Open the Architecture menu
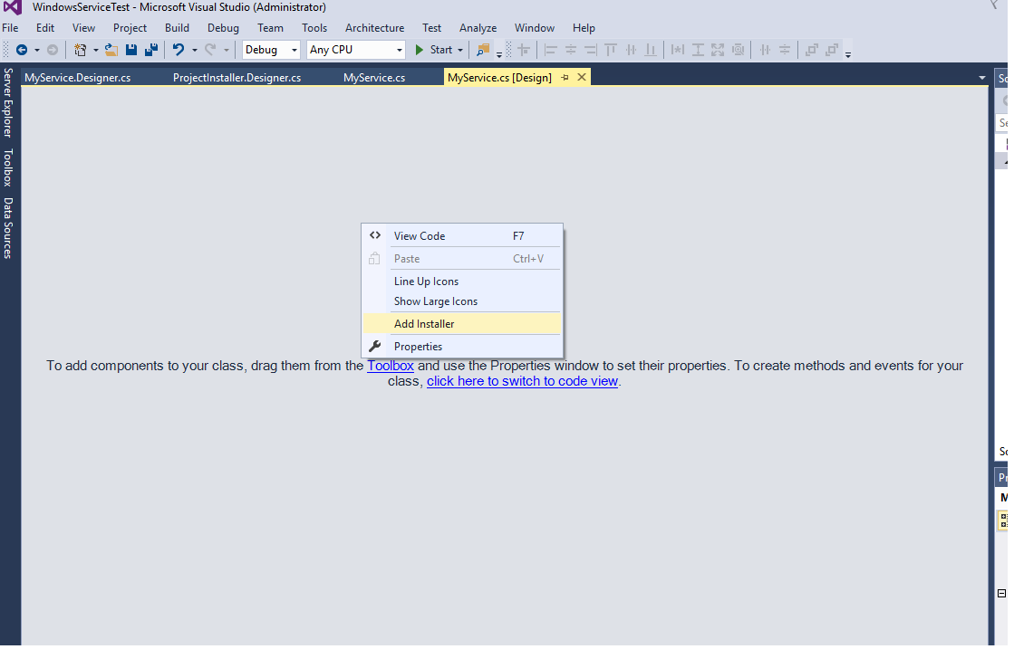The width and height of the screenshot is (1014, 649). coord(374,28)
